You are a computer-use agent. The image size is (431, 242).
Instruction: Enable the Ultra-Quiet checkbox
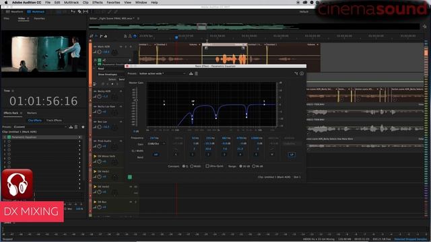click(x=207, y=166)
